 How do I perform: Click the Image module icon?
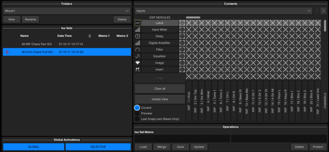tap(138, 63)
